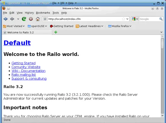Viewport: 166px width, 123px height.
Task: Close the Firefox window
Action: point(162,8)
